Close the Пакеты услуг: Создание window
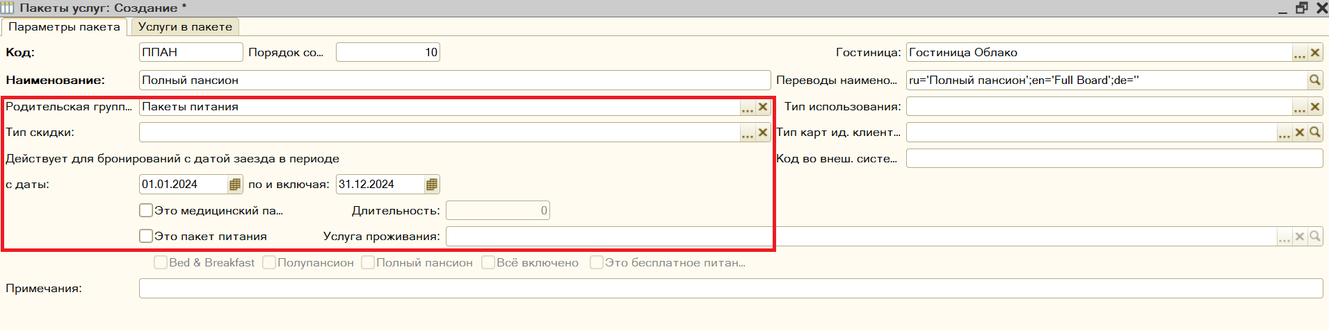This screenshot has height=331, width=1329. [1321, 8]
